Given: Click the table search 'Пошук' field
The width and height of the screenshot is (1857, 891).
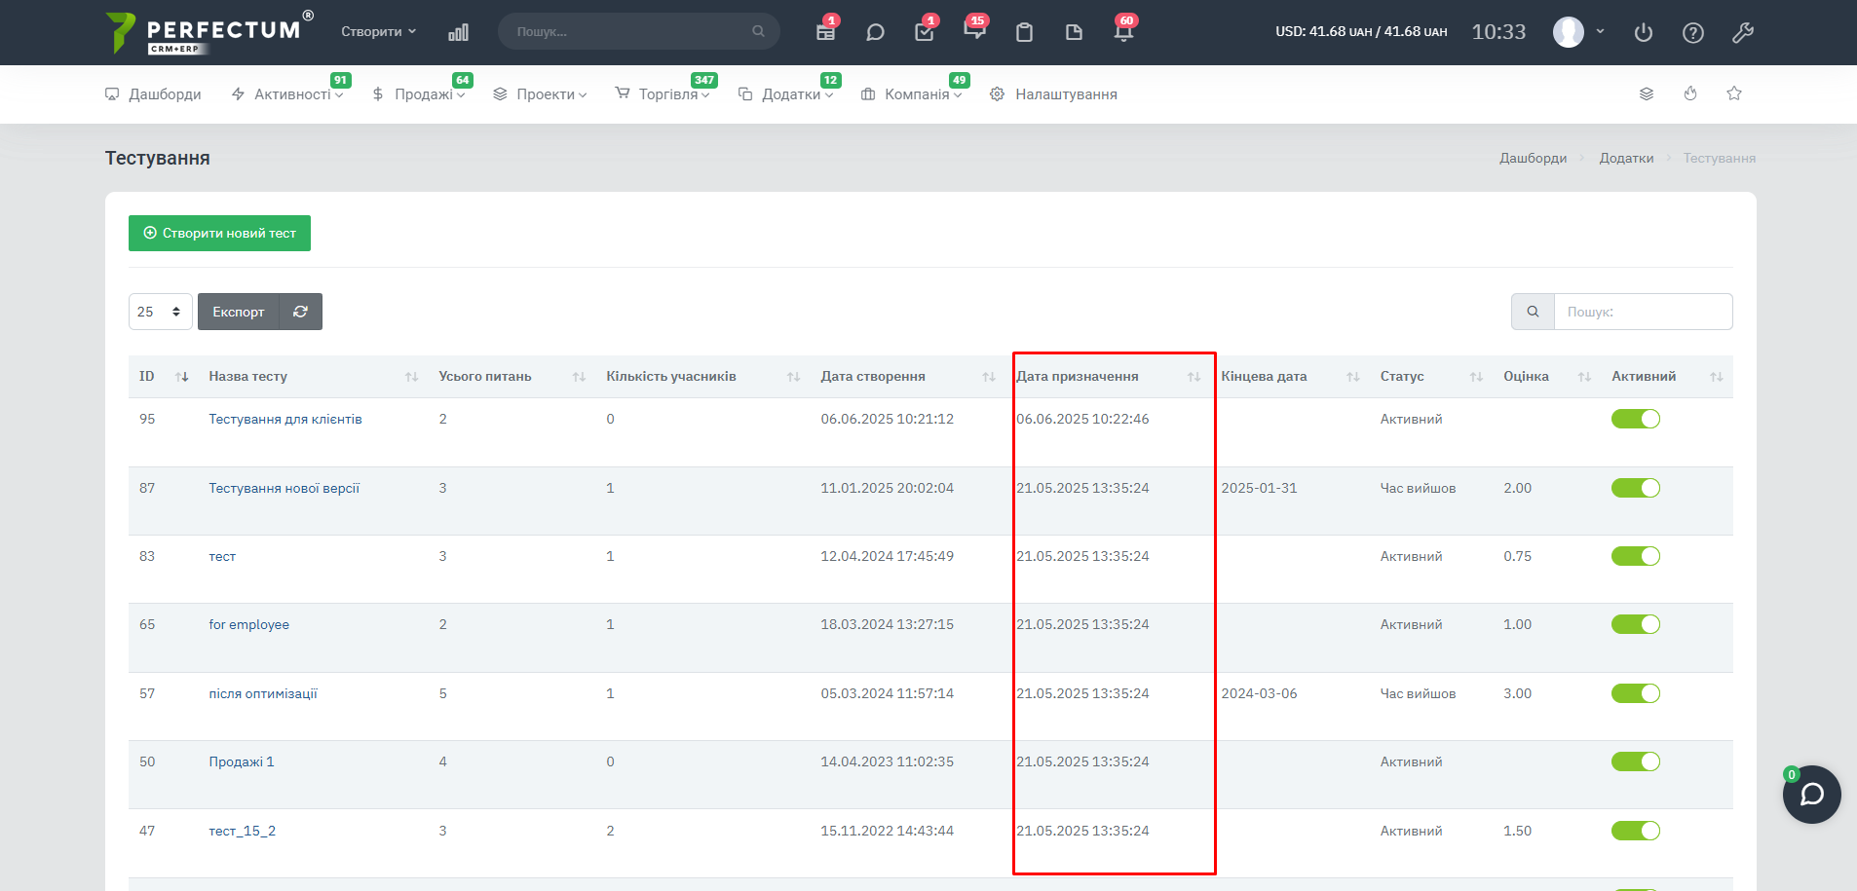Looking at the screenshot, I should (x=1642, y=312).
